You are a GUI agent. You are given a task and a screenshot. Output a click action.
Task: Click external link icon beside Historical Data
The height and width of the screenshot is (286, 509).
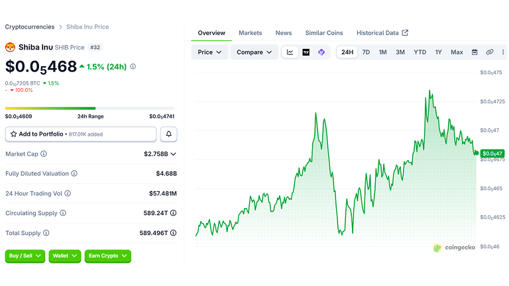(x=405, y=32)
